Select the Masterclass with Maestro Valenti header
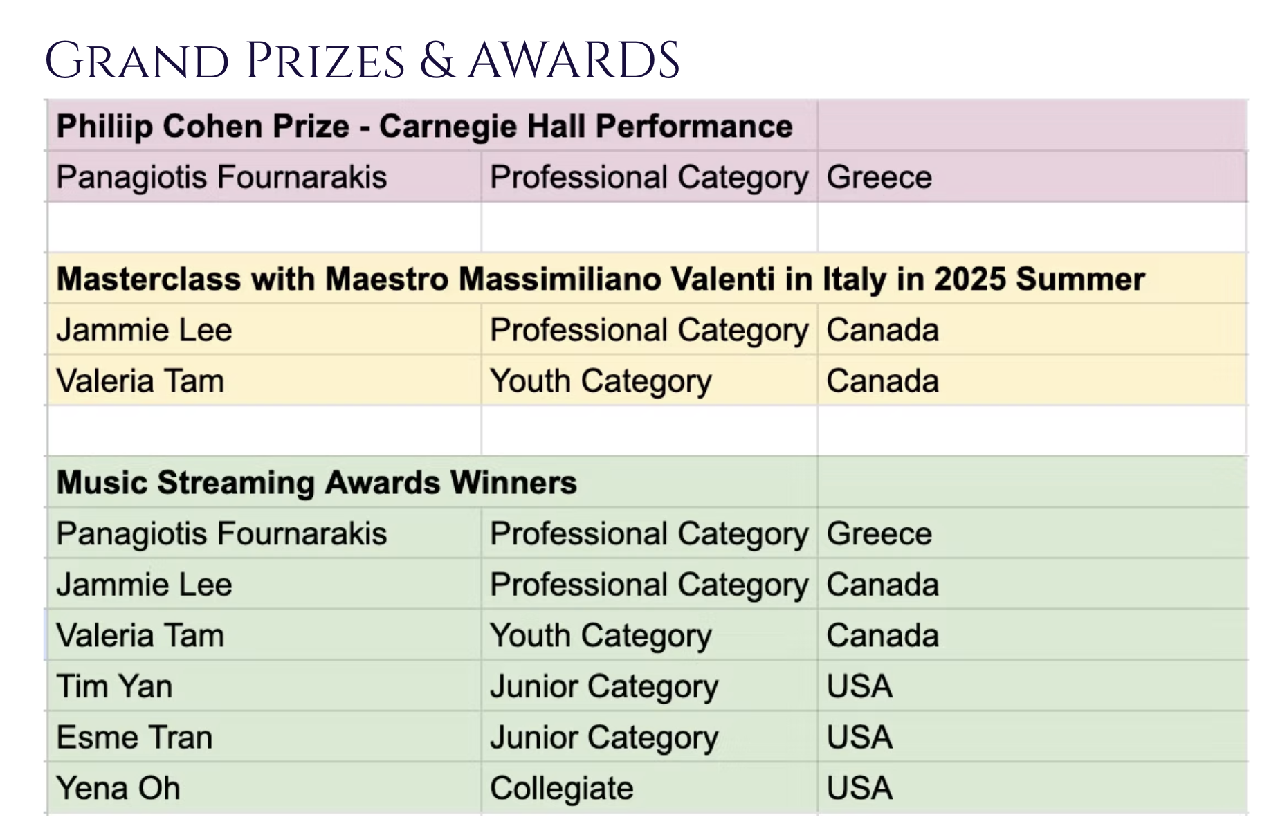The image size is (1287, 833). coord(600,280)
